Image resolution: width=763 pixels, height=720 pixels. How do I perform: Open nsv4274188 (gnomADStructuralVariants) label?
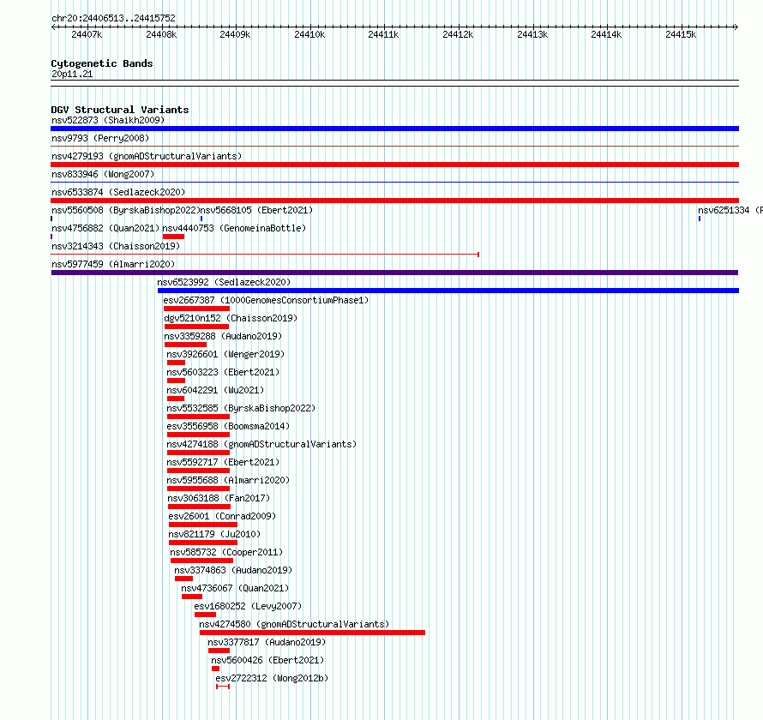click(261, 444)
